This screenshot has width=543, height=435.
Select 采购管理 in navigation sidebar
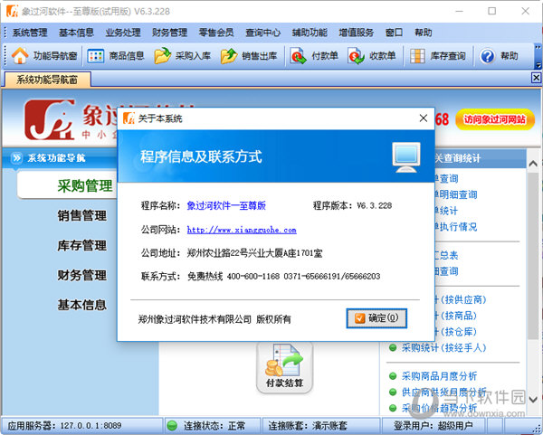(85, 185)
